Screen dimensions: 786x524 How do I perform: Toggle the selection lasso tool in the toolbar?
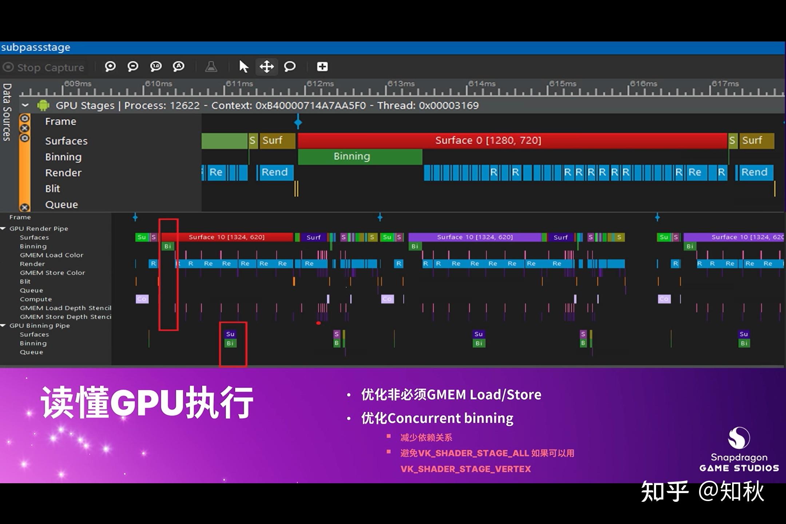pos(290,67)
